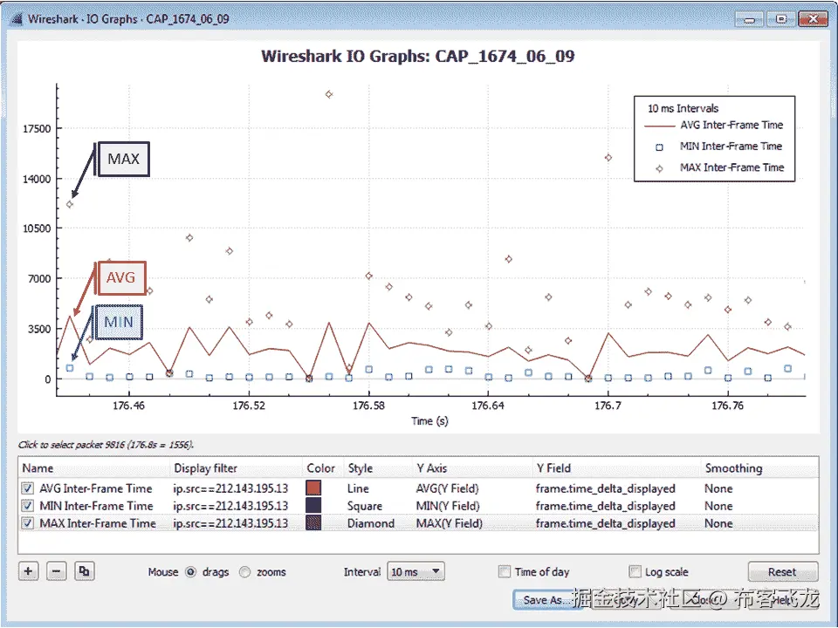Screen dimensions: 838x628
Task: Click the red color swatch for AVG Inter-Frame Time
Action: [x=313, y=488]
